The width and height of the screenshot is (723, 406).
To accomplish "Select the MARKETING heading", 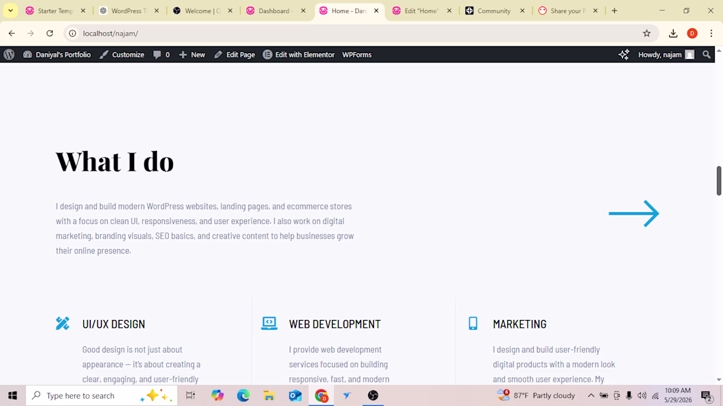I will [520, 324].
